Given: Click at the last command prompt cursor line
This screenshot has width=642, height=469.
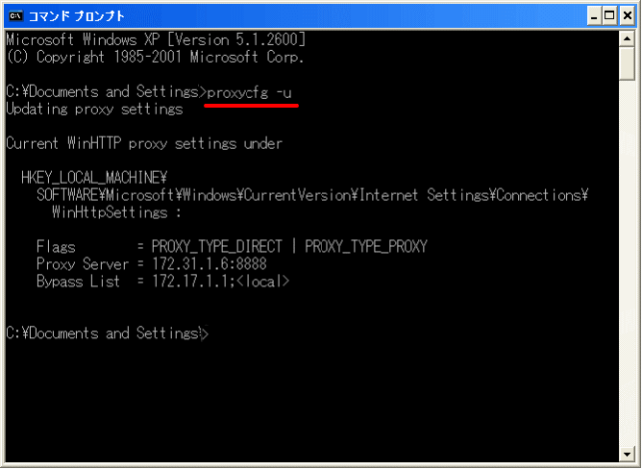Looking at the screenshot, I should coord(108,333).
